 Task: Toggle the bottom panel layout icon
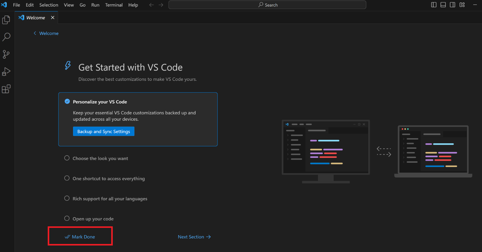click(x=443, y=5)
